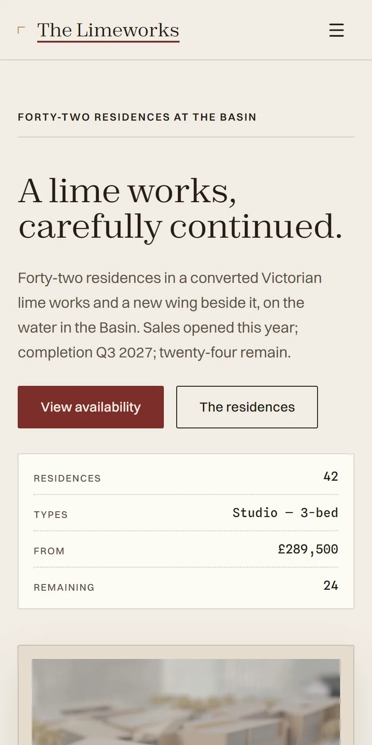Click the TYPES label in stats card
Viewport: 372px width, 745px height.
(50, 515)
